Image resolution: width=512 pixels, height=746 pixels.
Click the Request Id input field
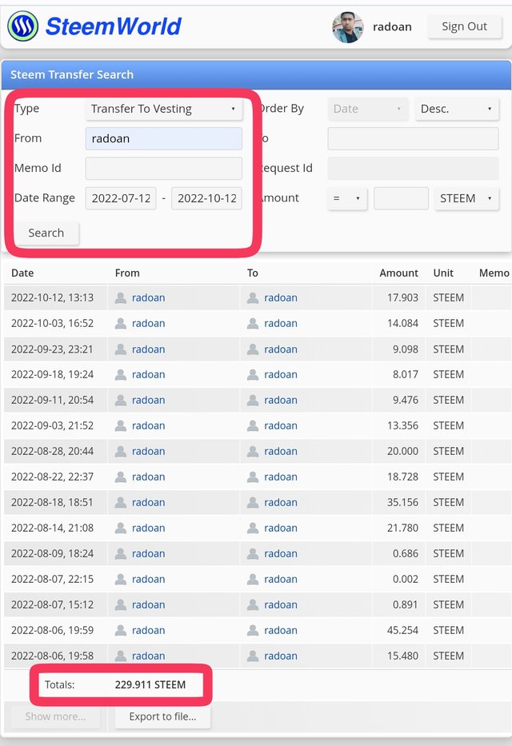coord(413,169)
